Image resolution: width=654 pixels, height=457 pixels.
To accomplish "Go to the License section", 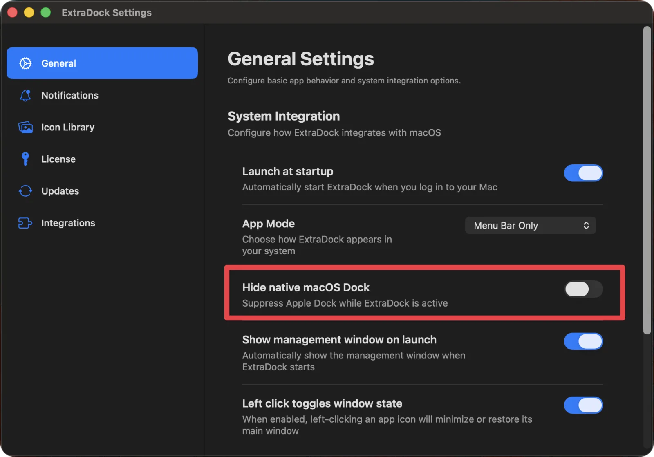I will [102, 159].
